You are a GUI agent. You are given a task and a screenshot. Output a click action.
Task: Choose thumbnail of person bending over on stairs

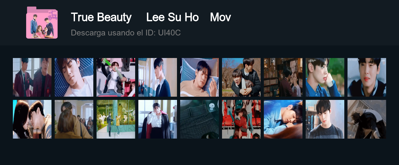(x=367, y=119)
